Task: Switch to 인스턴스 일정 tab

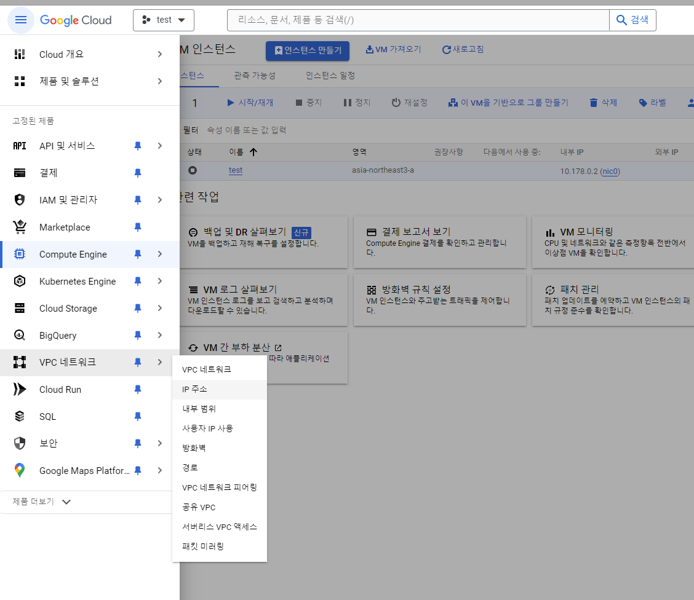Action: point(330,76)
